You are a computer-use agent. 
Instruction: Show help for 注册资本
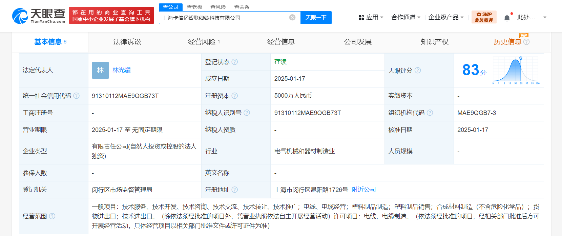pyautogui.click(x=235, y=96)
